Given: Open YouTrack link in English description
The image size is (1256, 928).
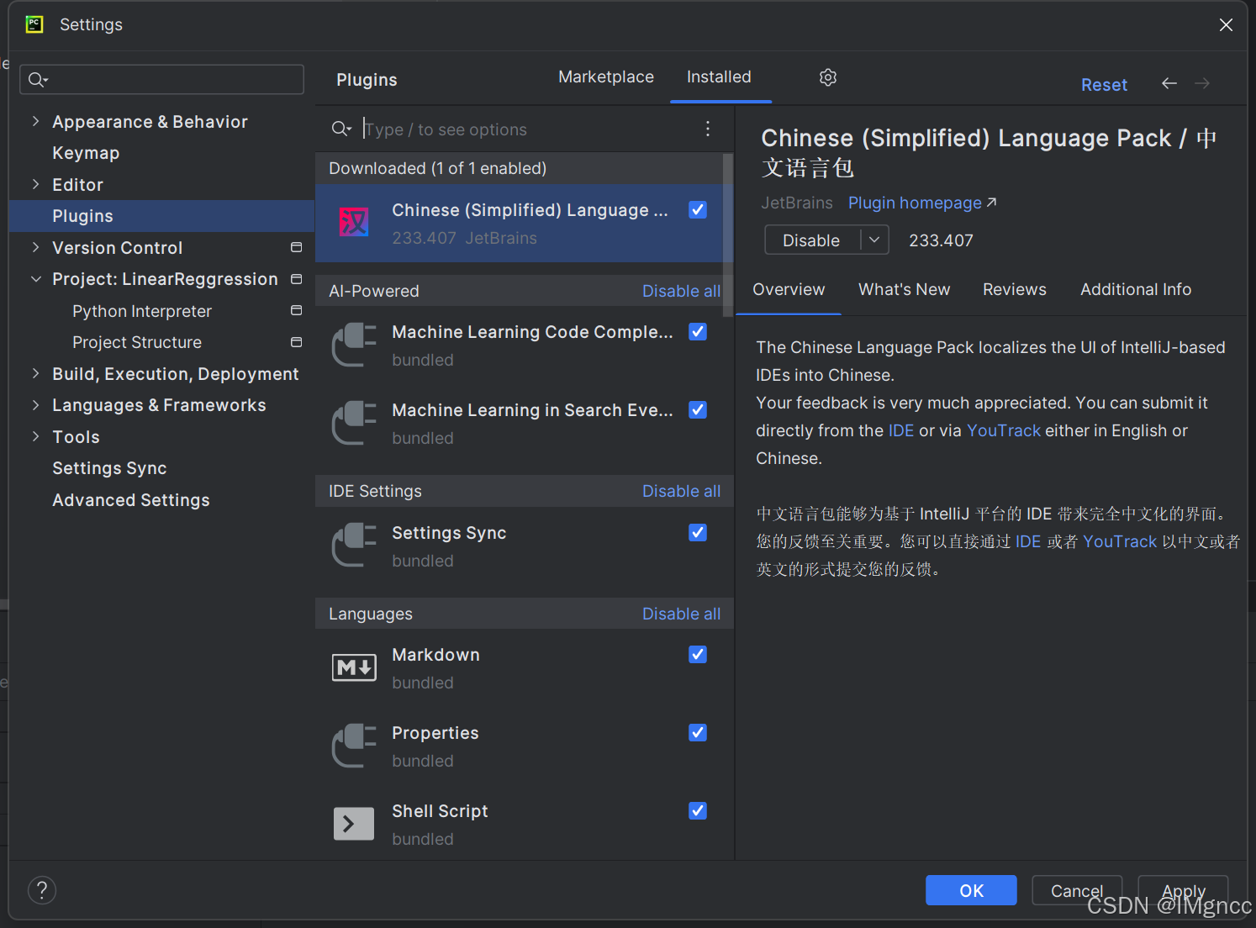Looking at the screenshot, I should point(1004,430).
